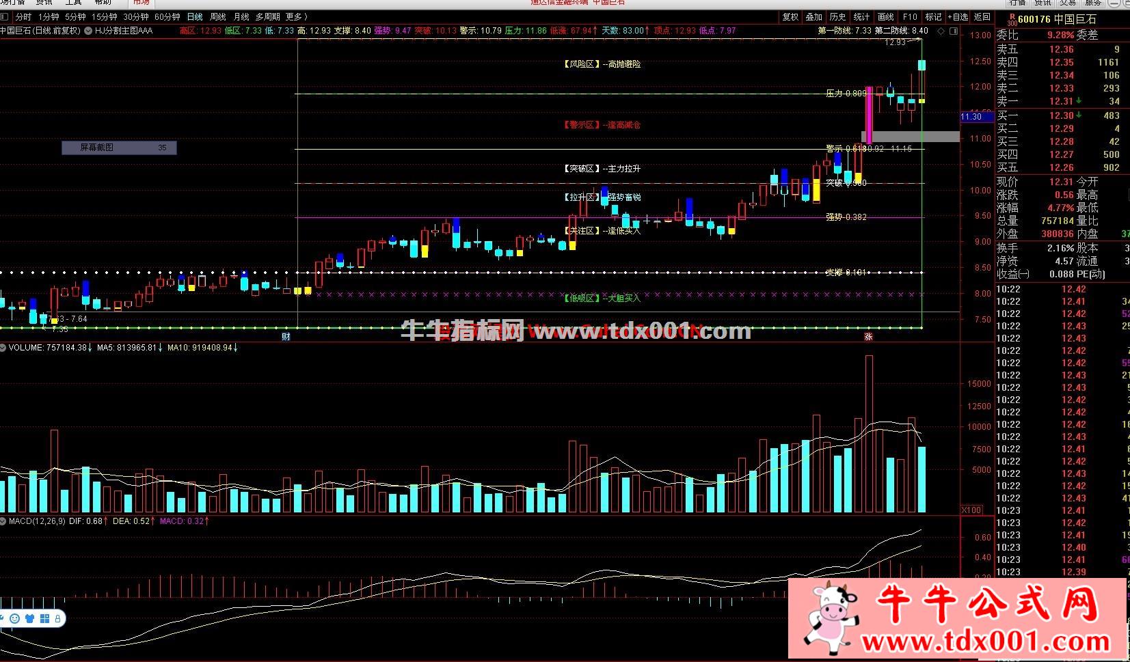
Task: Select the 15分钟 period
Action: (x=104, y=17)
